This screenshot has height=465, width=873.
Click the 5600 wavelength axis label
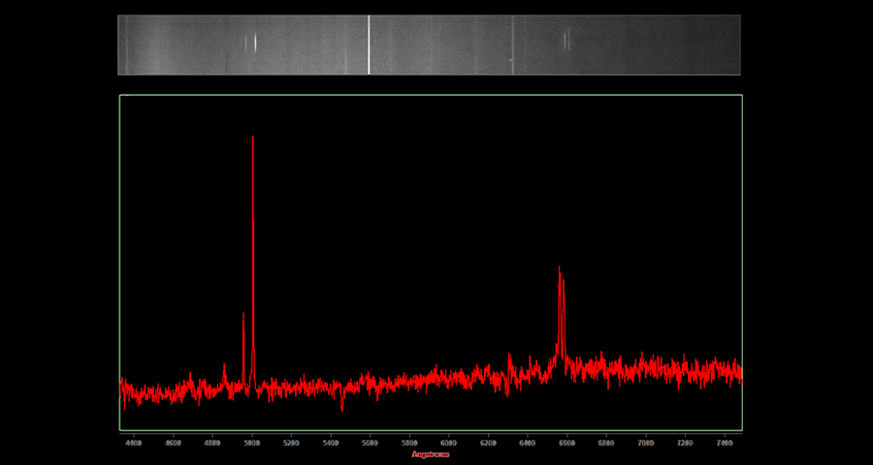tap(370, 443)
